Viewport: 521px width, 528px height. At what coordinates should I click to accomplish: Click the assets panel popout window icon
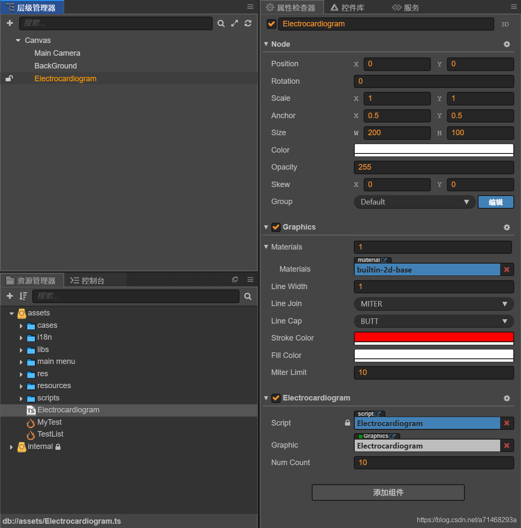pyautogui.click(x=235, y=279)
